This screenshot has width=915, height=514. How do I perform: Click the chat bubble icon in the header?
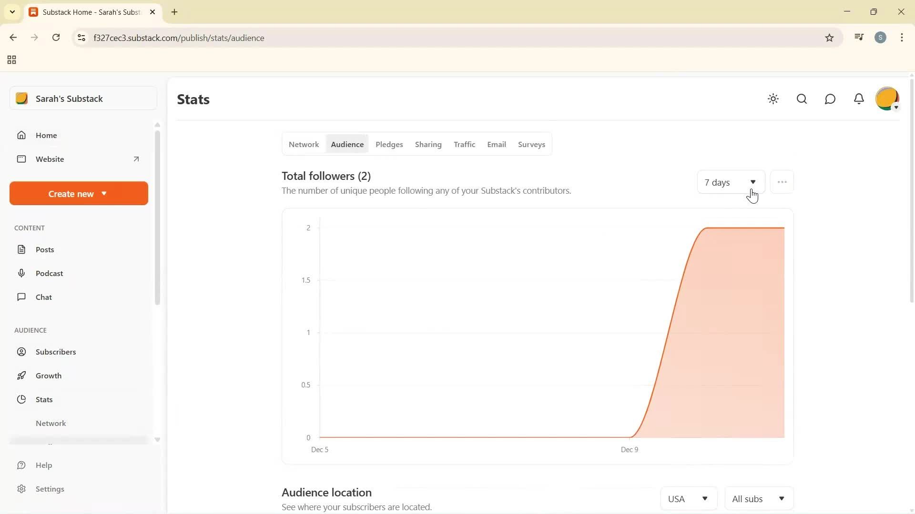click(830, 99)
